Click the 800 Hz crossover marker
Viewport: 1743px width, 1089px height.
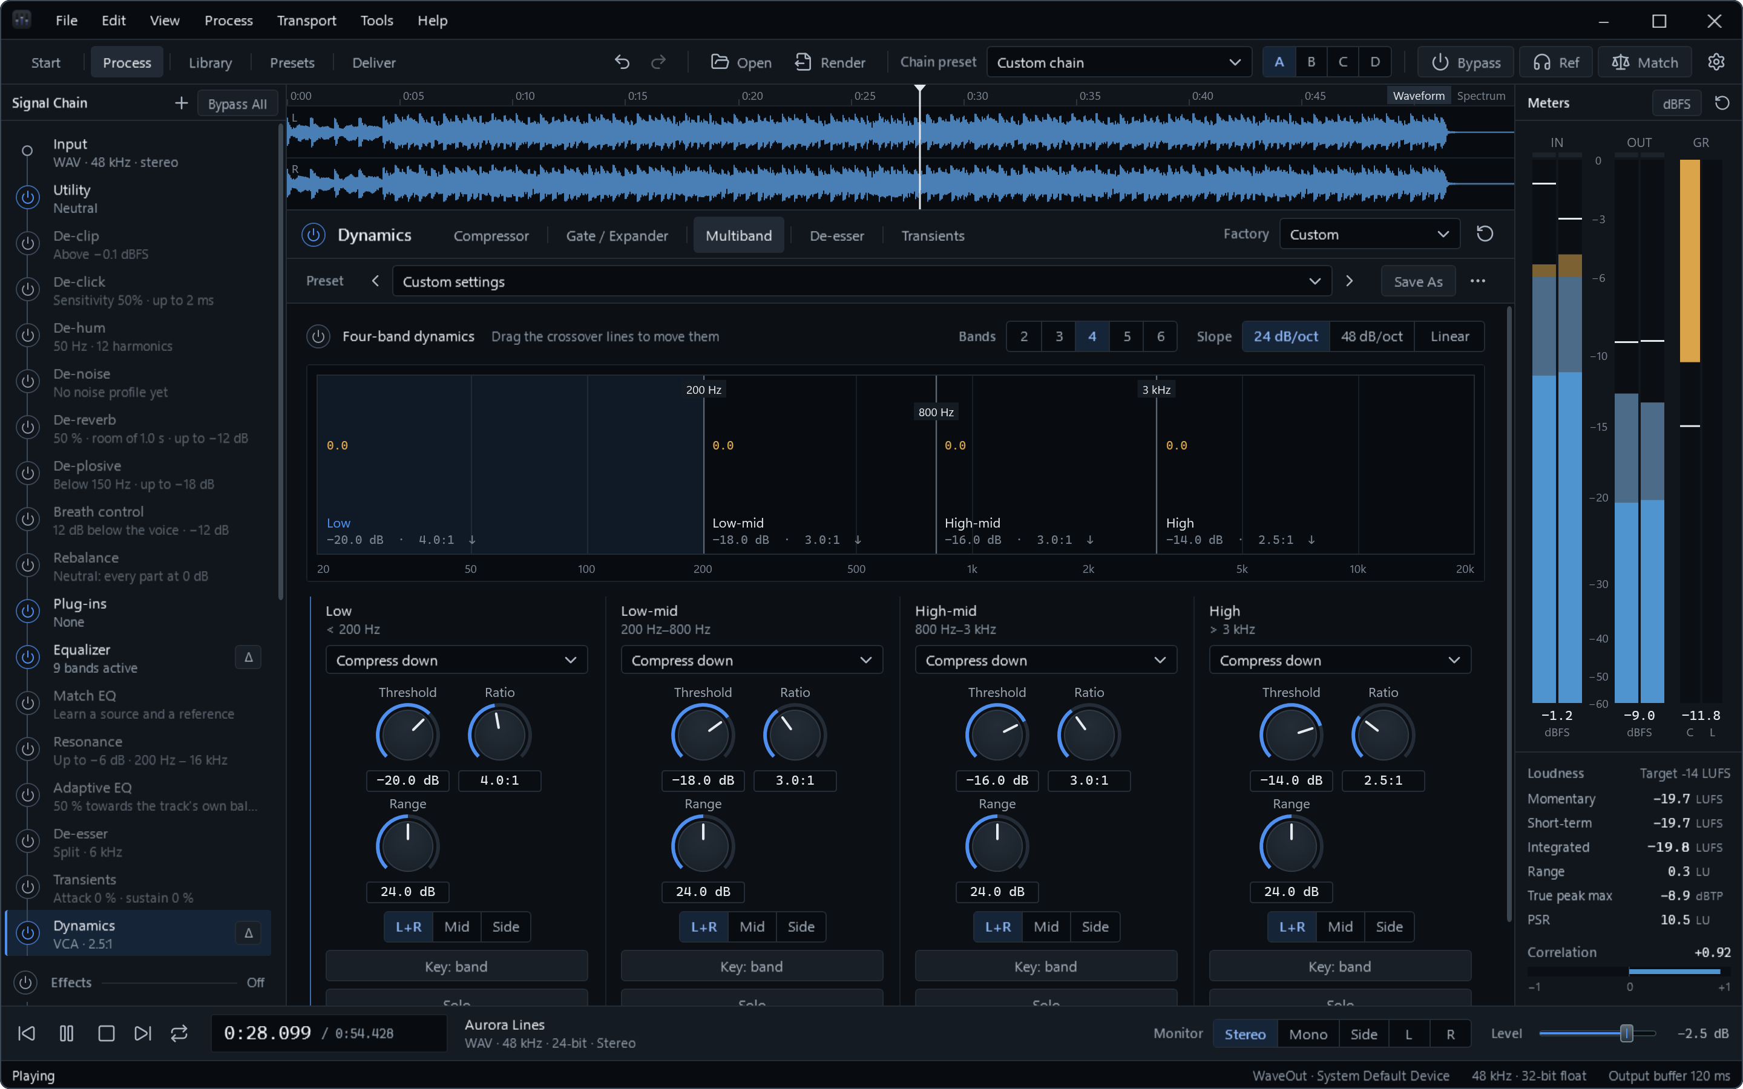tap(936, 412)
